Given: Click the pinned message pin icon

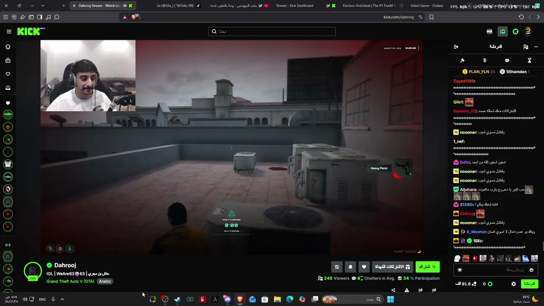Looking at the screenshot, I should click(x=462, y=60).
